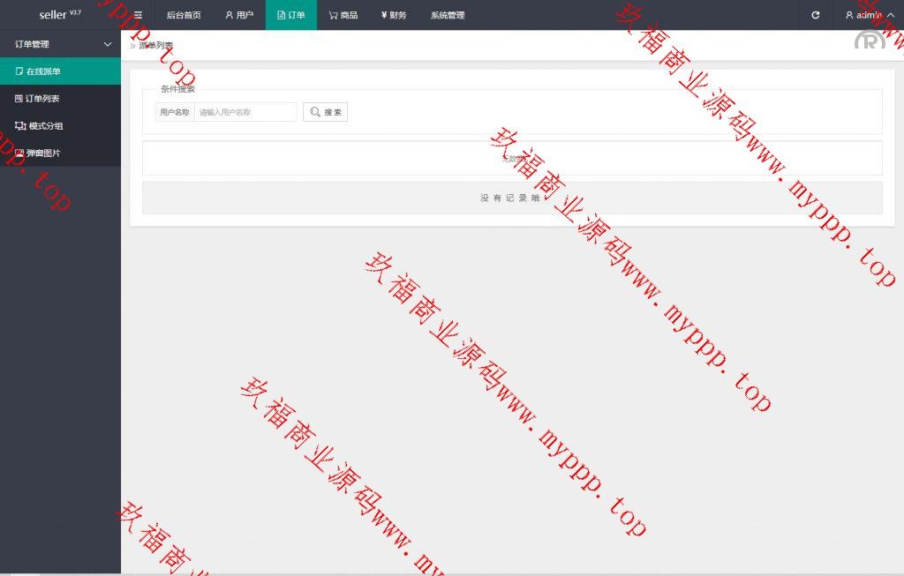Focus the 用户名称 search input field
904x576 pixels.
(245, 112)
